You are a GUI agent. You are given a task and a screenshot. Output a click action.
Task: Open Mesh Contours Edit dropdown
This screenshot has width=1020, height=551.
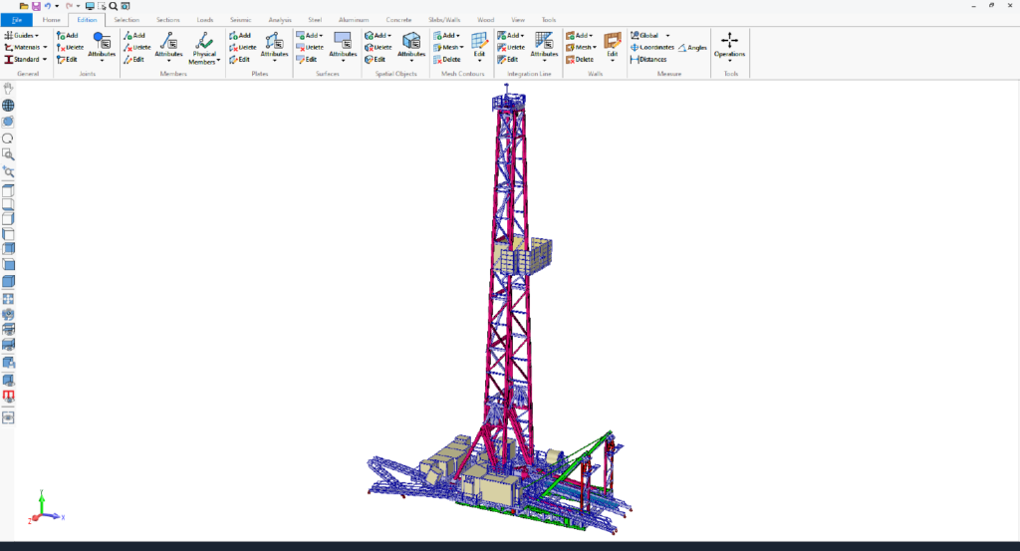(479, 47)
